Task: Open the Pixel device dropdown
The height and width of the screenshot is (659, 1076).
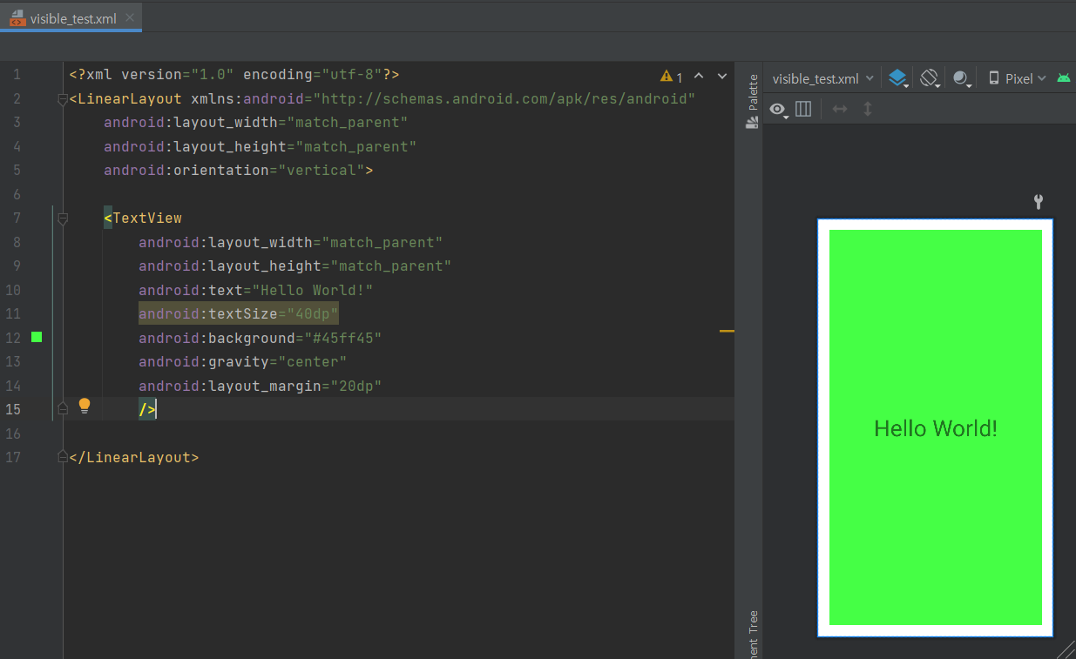Action: [x=1017, y=78]
